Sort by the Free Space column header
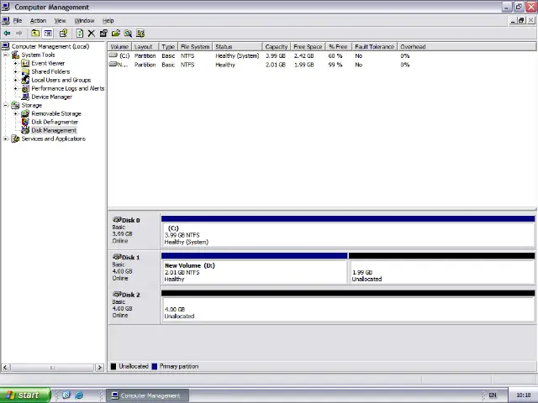Screen dimensions: 538x403 pos(307,47)
